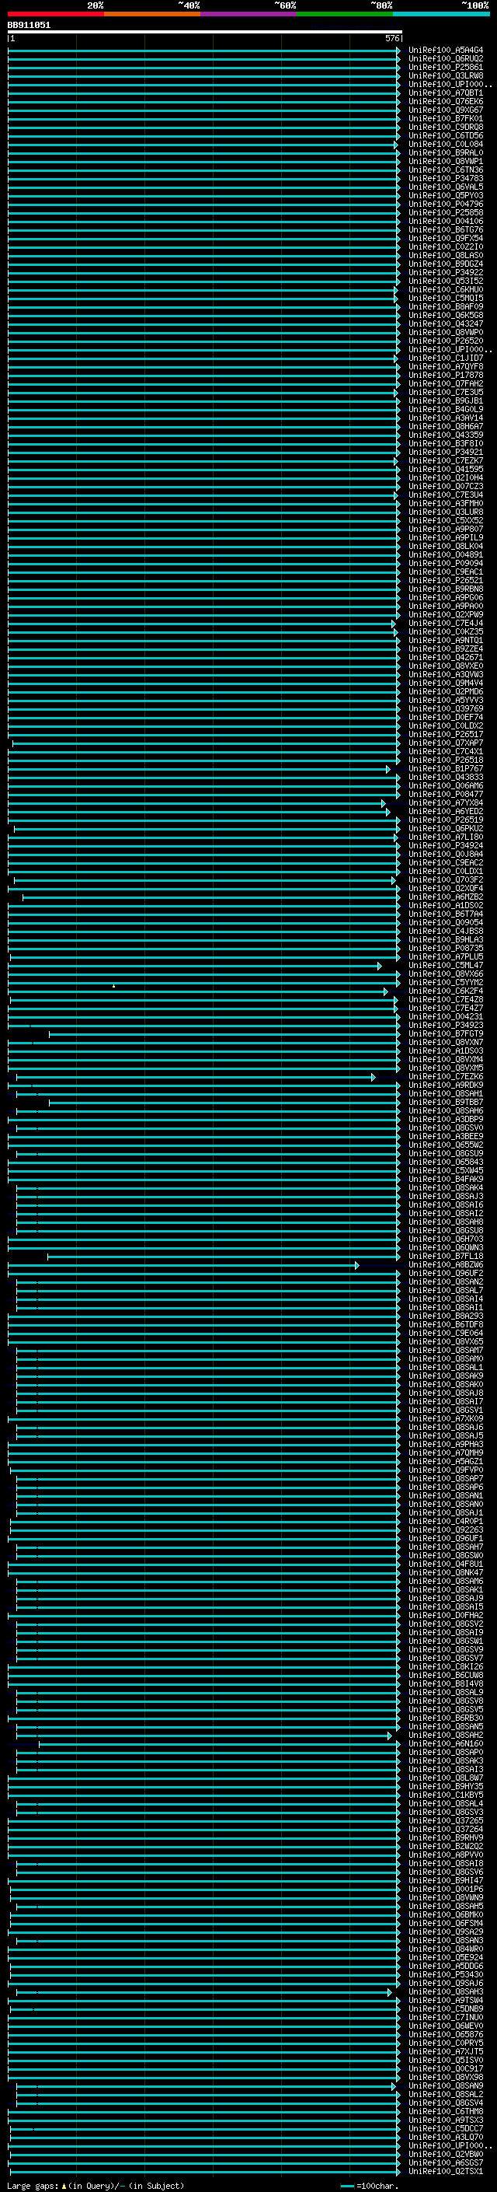Screen dimensions: 497x2192
Task: Select the UniRef100_Q43247 label
Action: click(x=445, y=323)
